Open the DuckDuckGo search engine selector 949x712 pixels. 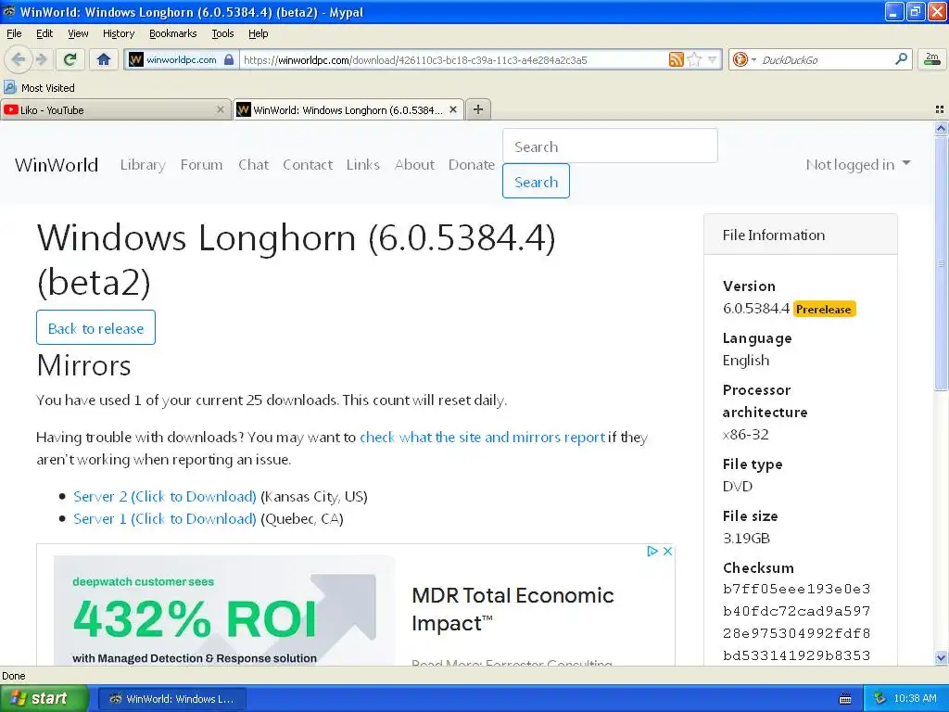pyautogui.click(x=744, y=59)
